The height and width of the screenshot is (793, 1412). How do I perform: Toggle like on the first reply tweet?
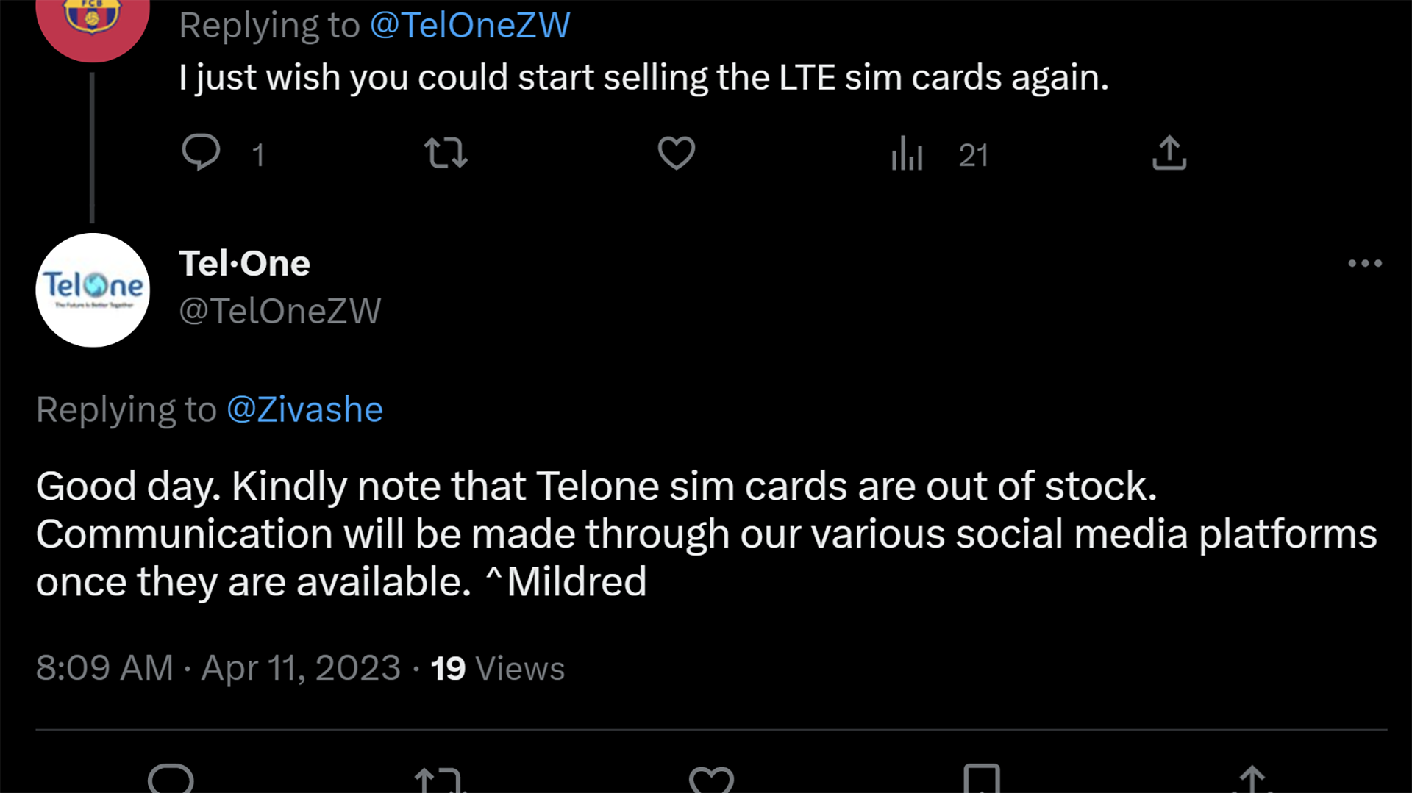[x=676, y=153]
